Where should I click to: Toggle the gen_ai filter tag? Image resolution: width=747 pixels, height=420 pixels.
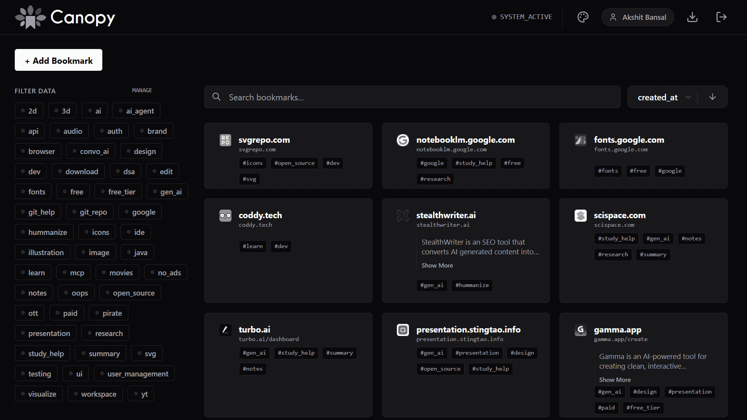[167, 192]
